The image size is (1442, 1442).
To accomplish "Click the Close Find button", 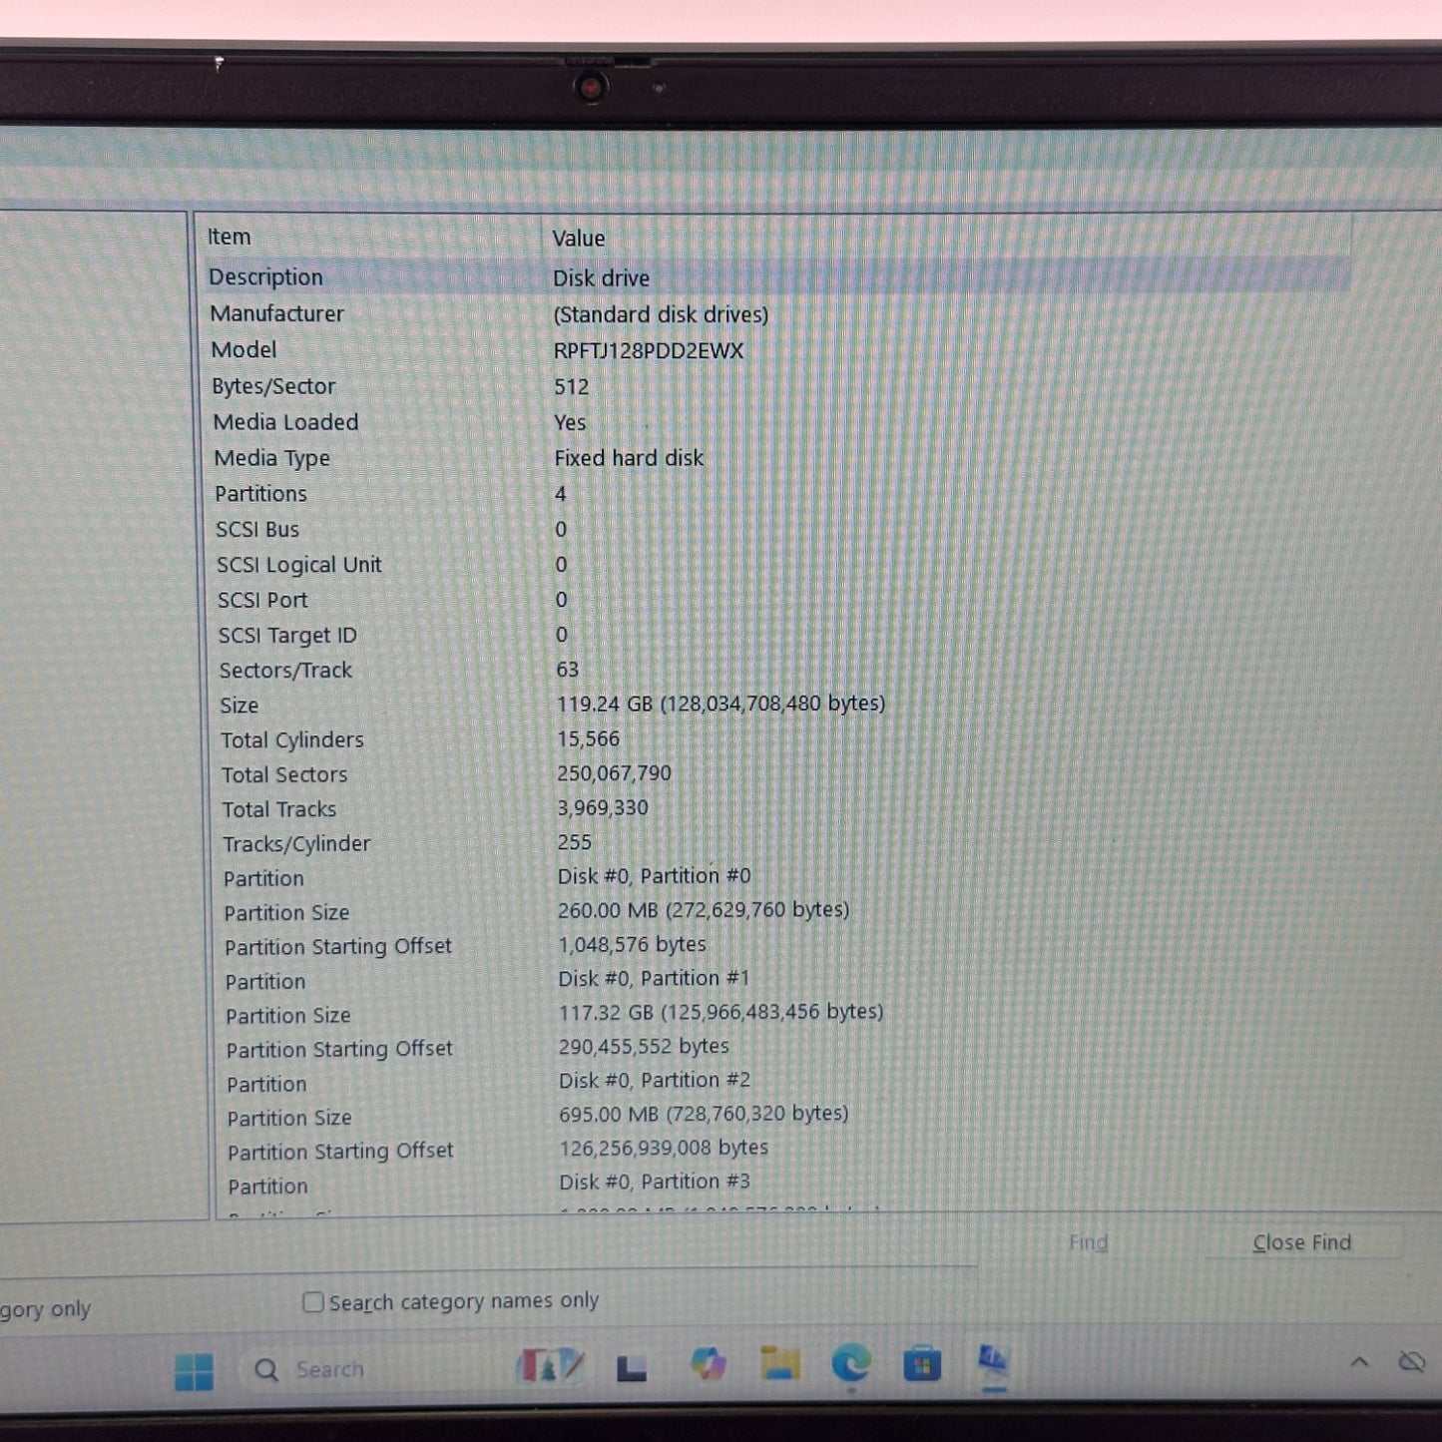I will coord(1301,1242).
